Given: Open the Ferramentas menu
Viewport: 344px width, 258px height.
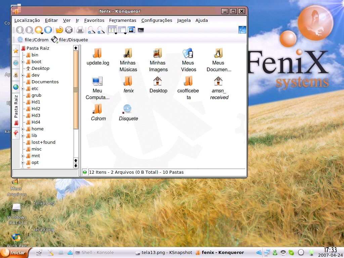Looking at the screenshot, I should (123, 20).
